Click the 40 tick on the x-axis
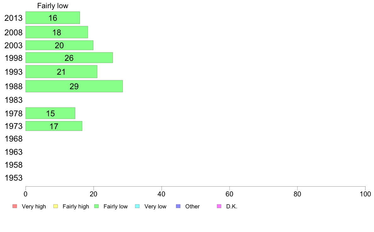The height and width of the screenshot is (232, 374). point(161,194)
